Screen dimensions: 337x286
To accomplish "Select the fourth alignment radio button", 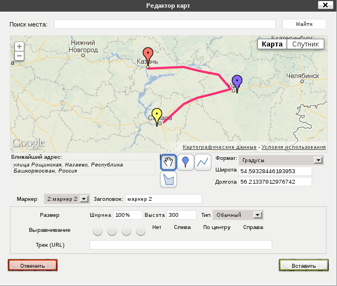I will point(141,231).
